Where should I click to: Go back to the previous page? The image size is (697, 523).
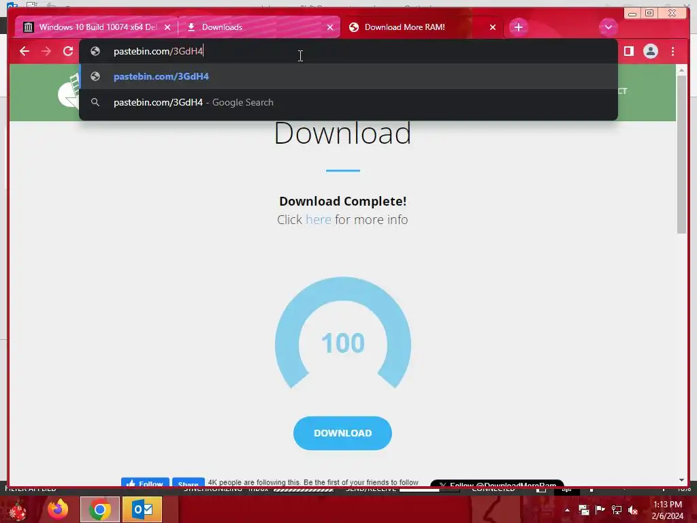(x=25, y=51)
